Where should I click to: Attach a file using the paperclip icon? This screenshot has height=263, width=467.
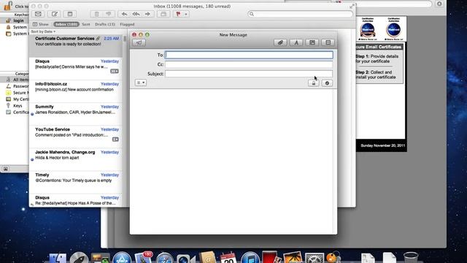tap(280, 42)
